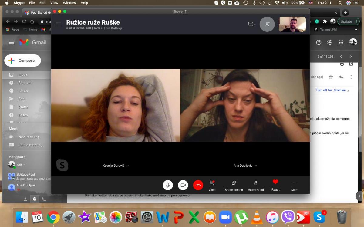
Task: Toggle the microphone mute button in Skype
Action: coord(168,185)
